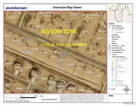Select the green County swatch
Image resolution: width=136 pixels, height=106 pixels.
pyautogui.click(x=112, y=63)
